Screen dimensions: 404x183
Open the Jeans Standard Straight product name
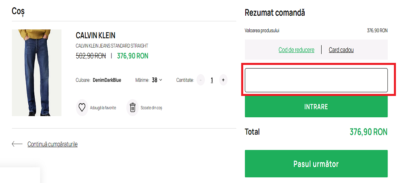[x=112, y=46]
